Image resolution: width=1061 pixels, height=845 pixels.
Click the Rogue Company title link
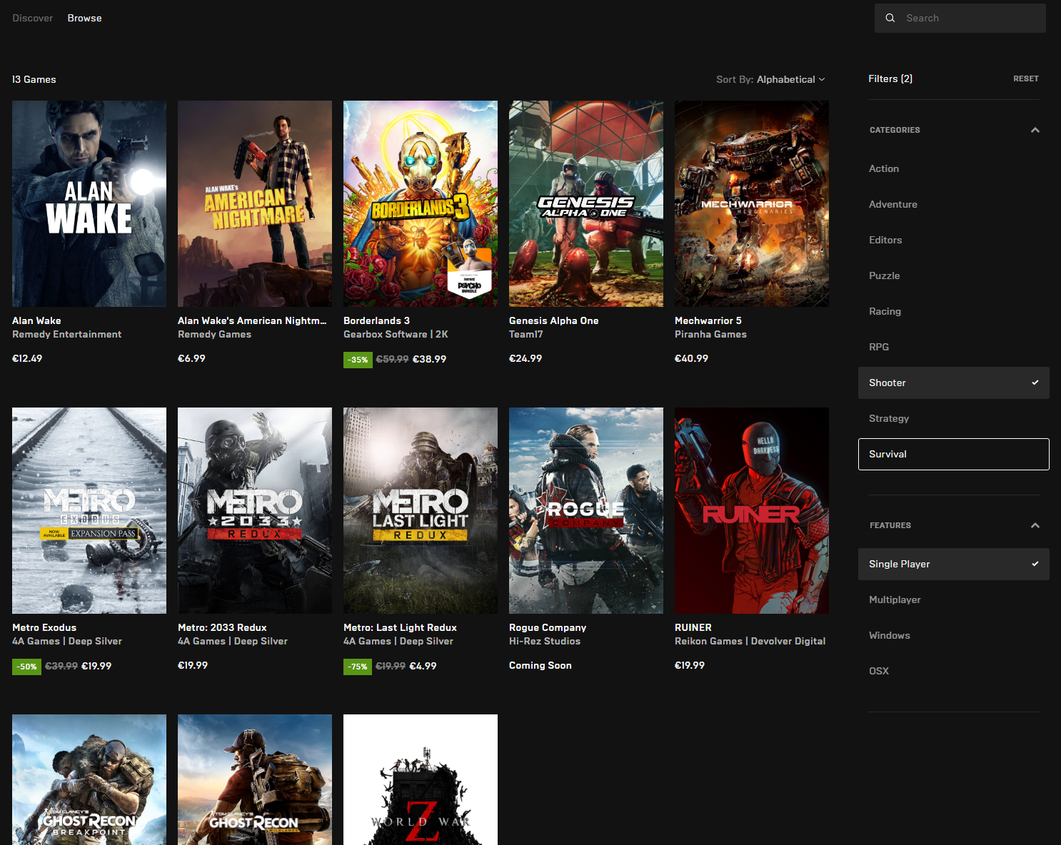548,627
